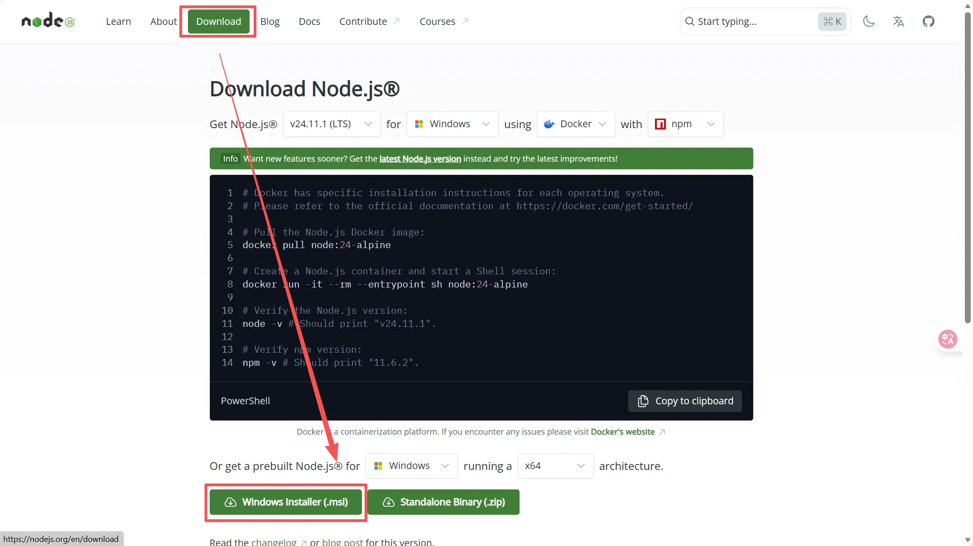
Task: Click the search magnifier icon
Action: pos(689,21)
